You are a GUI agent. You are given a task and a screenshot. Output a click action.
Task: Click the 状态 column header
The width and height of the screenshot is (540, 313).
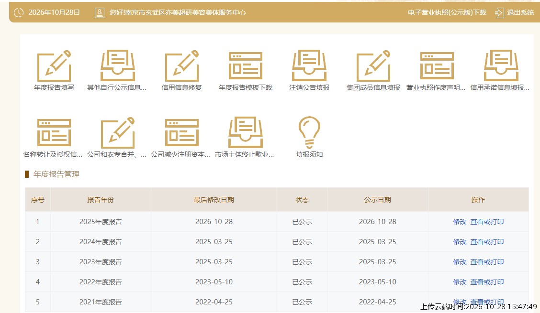click(x=302, y=199)
